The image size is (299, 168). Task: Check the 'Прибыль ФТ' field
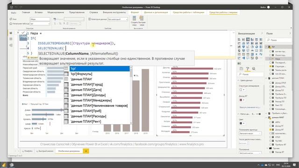pos(271,145)
